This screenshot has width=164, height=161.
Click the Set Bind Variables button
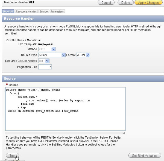[x=145, y=156]
